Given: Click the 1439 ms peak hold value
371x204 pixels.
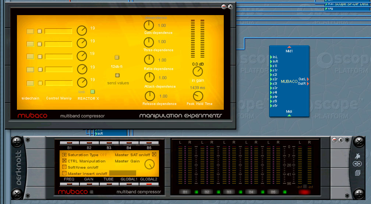Looking at the screenshot, I should tap(198, 88).
